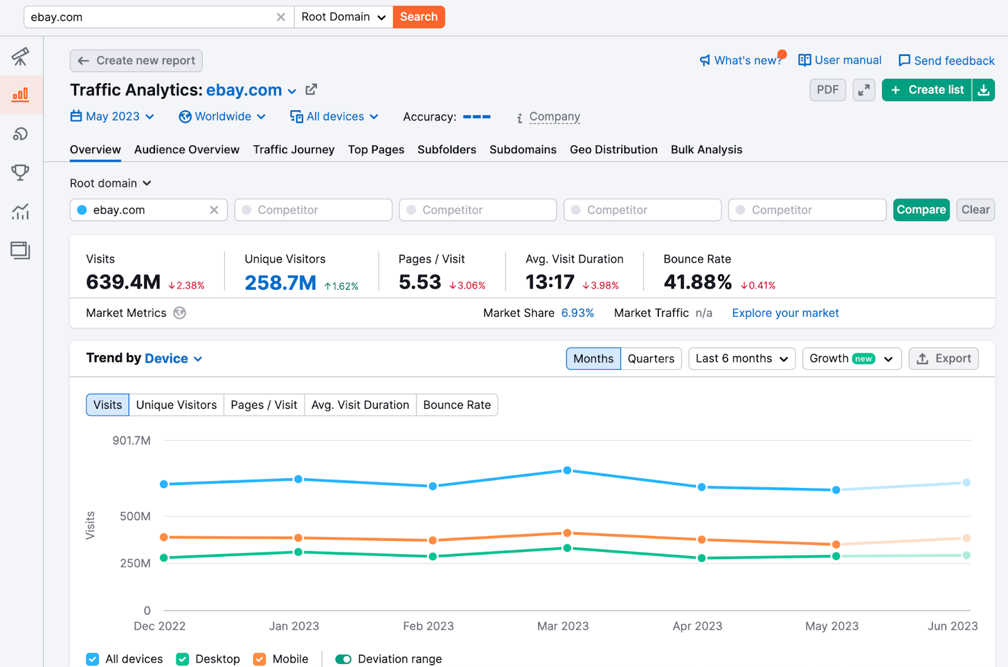Click the download icon next to Create list

tap(983, 90)
